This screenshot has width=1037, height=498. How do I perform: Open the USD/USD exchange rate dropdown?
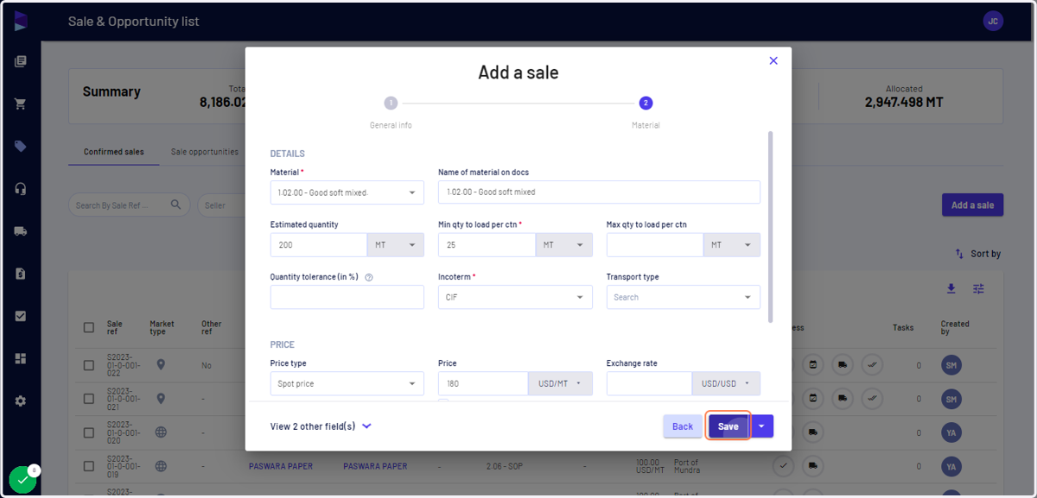(726, 383)
